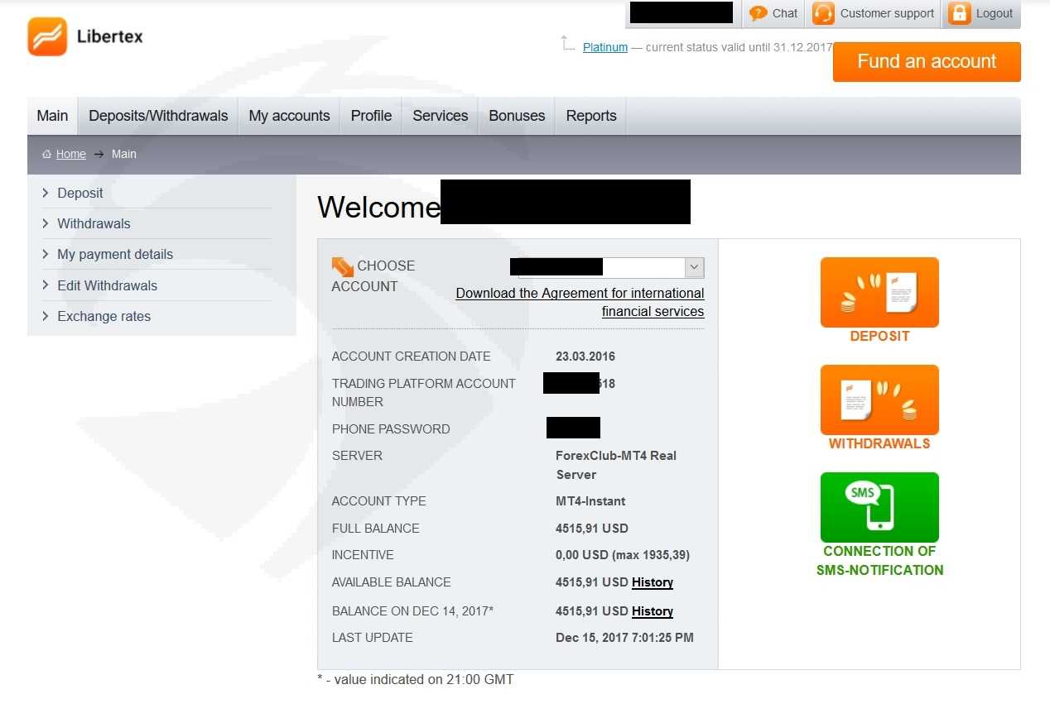Open the Chat speech bubble icon
Image resolution: width=1050 pixels, height=718 pixels.
coord(758,13)
